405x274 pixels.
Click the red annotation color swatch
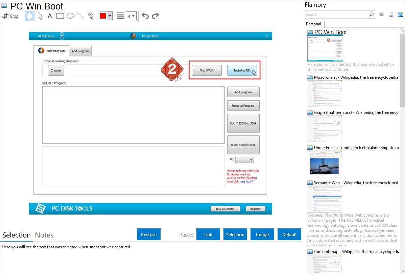coord(103,16)
